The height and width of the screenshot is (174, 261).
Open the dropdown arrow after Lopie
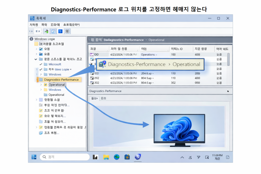71,70
